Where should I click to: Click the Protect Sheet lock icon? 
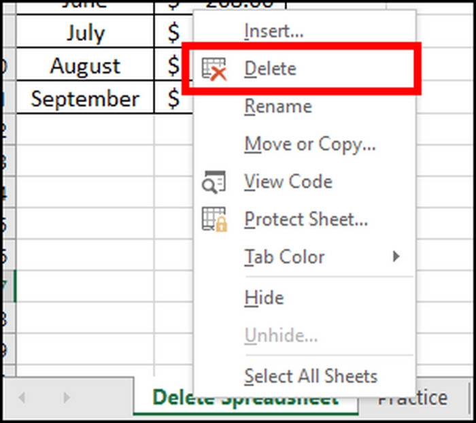[214, 219]
